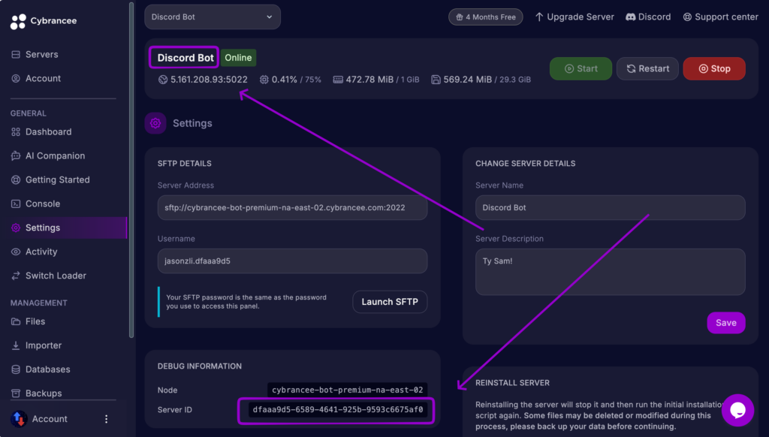The width and height of the screenshot is (769, 437).
Task: Click the REINSTALL SERVER heading
Action: (512, 383)
